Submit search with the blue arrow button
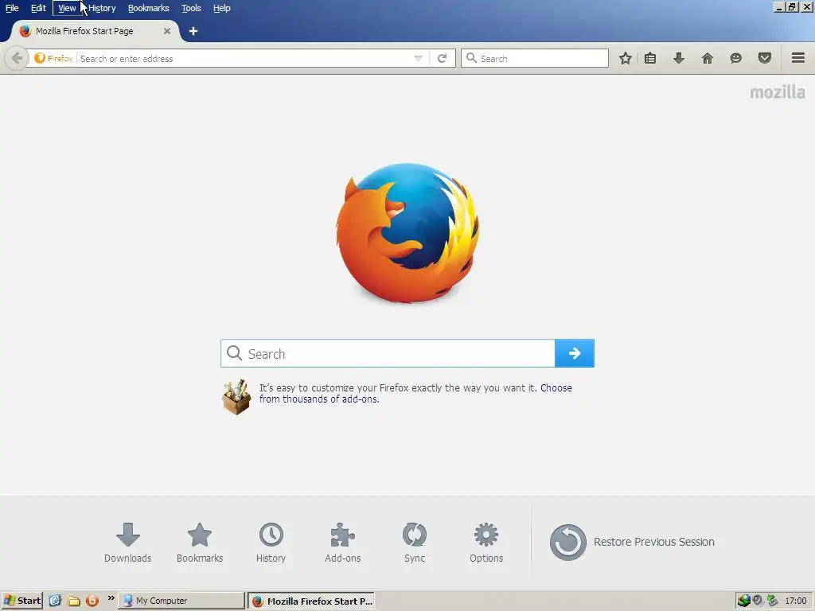 point(575,353)
